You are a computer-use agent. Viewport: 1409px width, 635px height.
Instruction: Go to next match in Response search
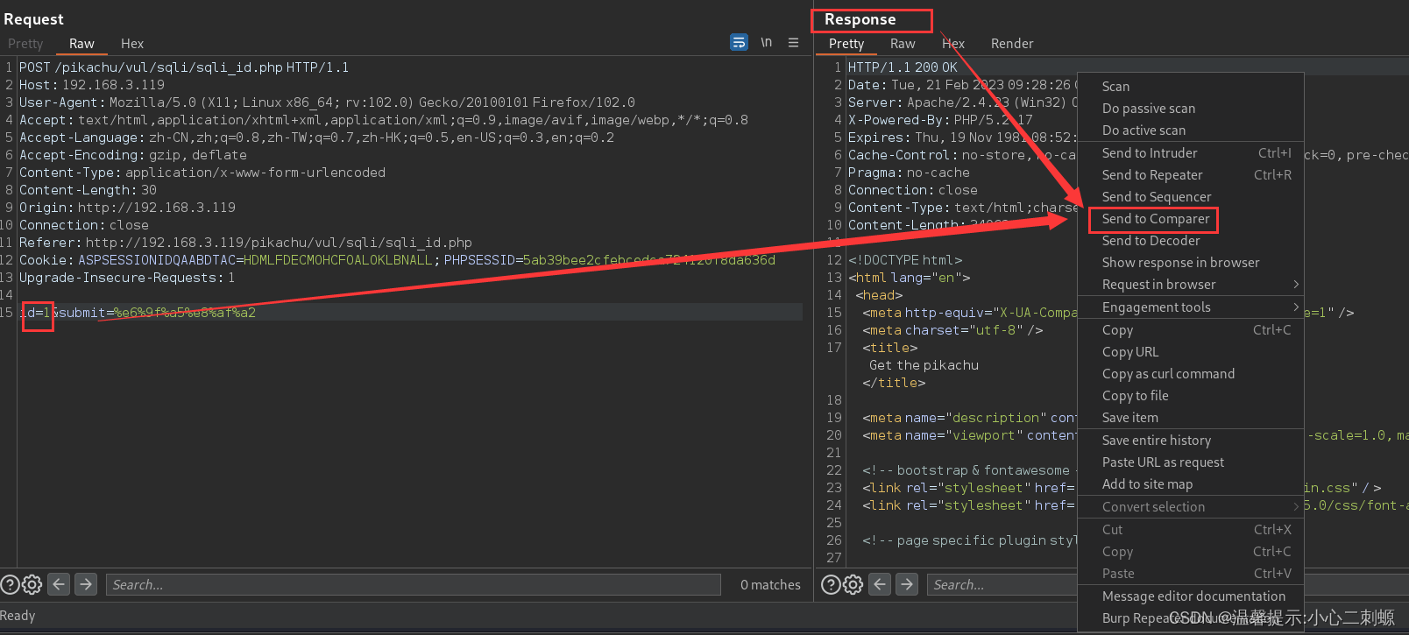click(x=907, y=584)
